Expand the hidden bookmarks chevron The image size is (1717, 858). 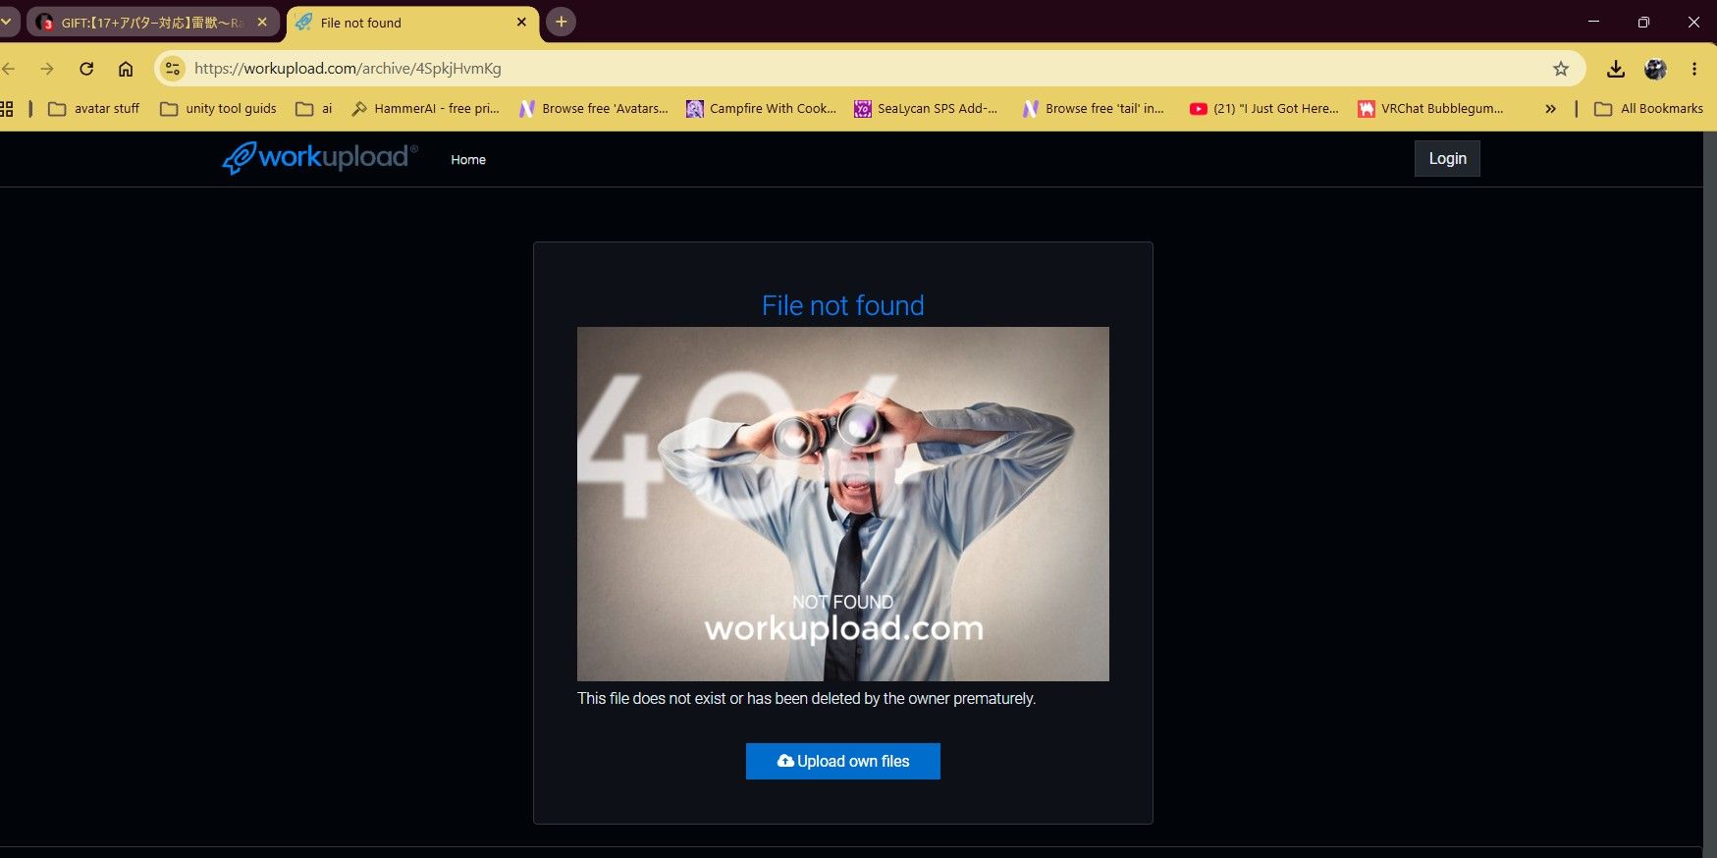(1550, 109)
